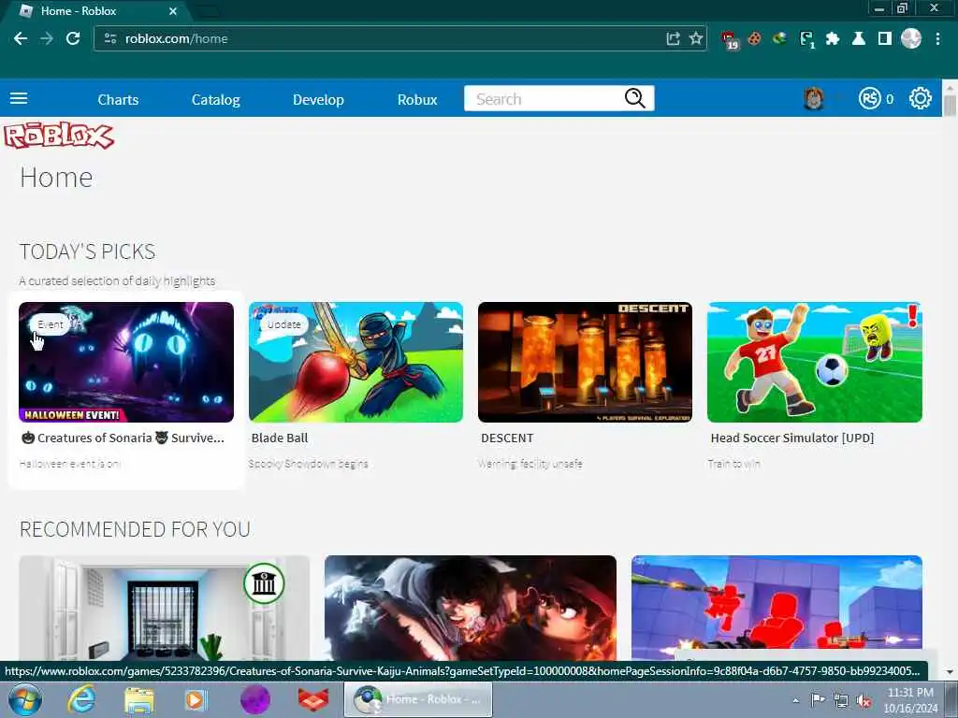Screen dimensions: 958x718
Task: Click the page vertical scrollbar thumb
Action: click(950, 106)
